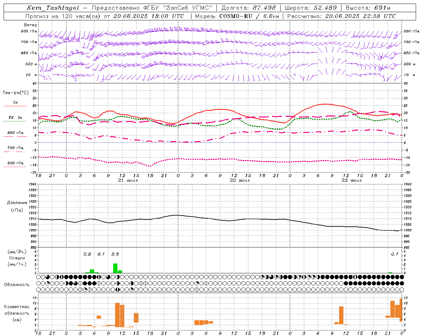
Task: Click the "Тем-ра(°C)" axis label
Action: 15,93
